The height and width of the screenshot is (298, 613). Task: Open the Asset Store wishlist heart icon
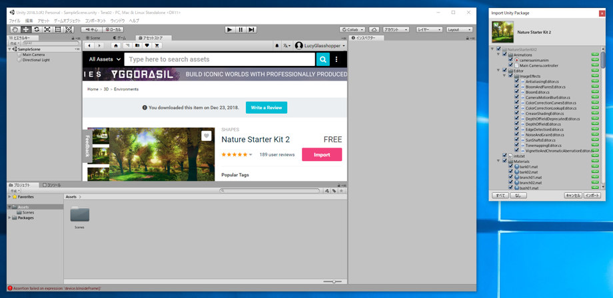point(147,46)
